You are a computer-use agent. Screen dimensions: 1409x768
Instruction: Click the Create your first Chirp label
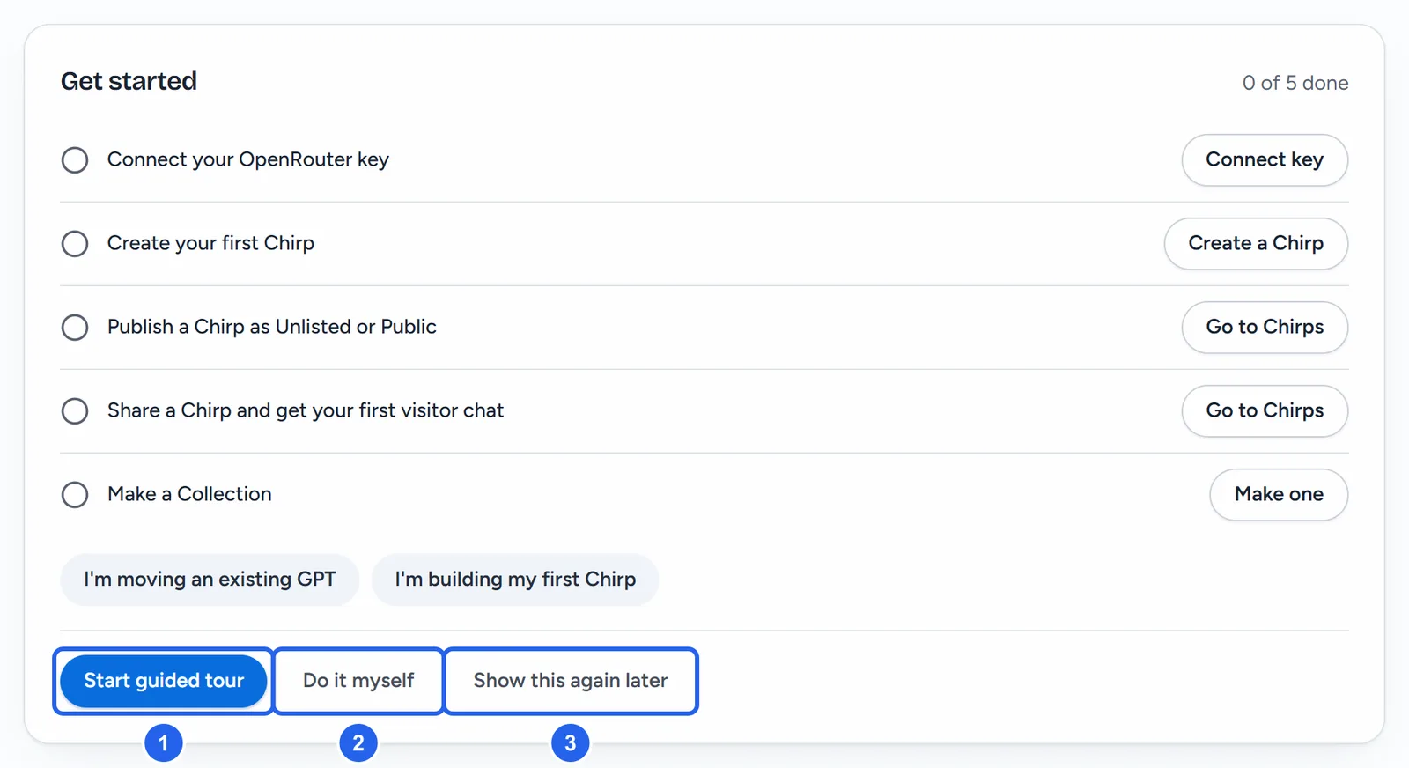click(x=210, y=243)
